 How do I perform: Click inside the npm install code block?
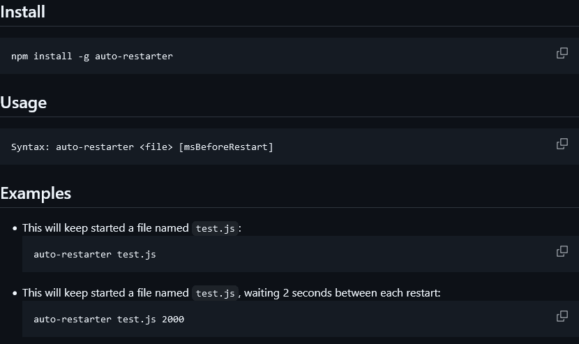pyautogui.click(x=289, y=56)
